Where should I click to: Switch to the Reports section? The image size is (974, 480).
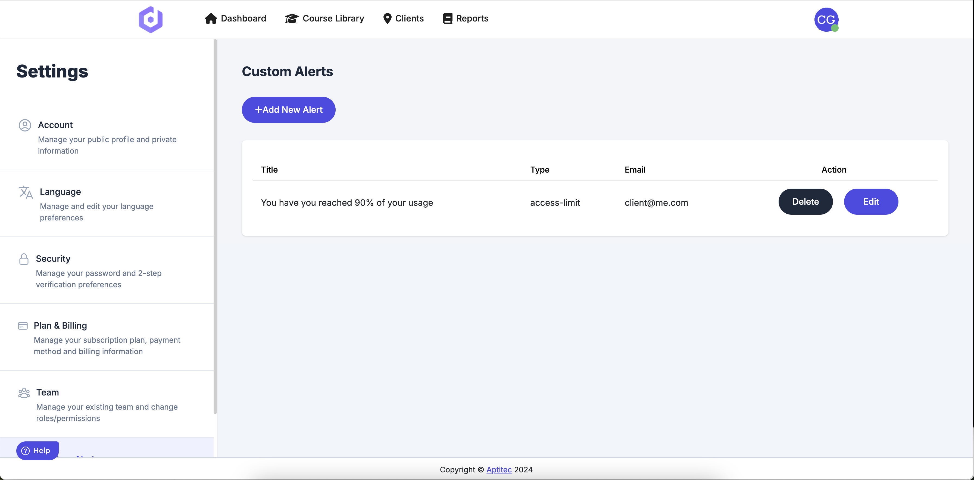tap(472, 18)
